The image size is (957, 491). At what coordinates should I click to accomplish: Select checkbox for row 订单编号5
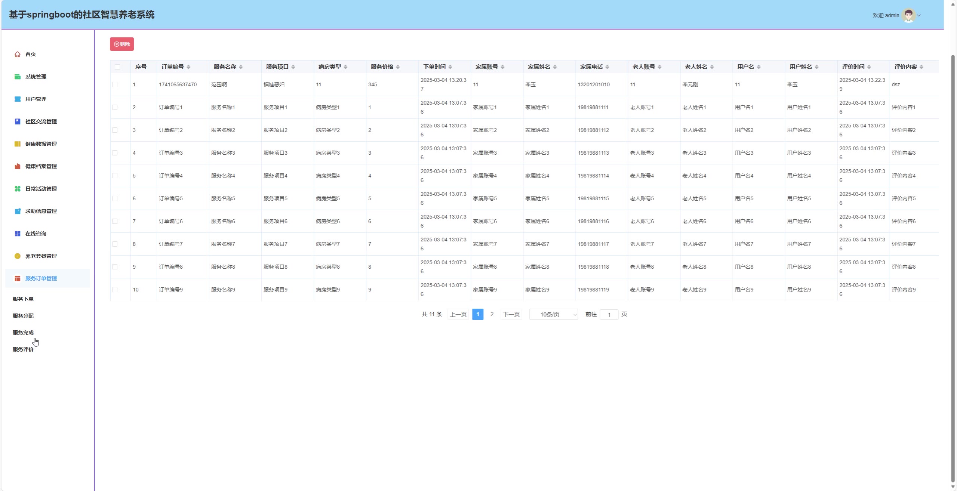115,198
